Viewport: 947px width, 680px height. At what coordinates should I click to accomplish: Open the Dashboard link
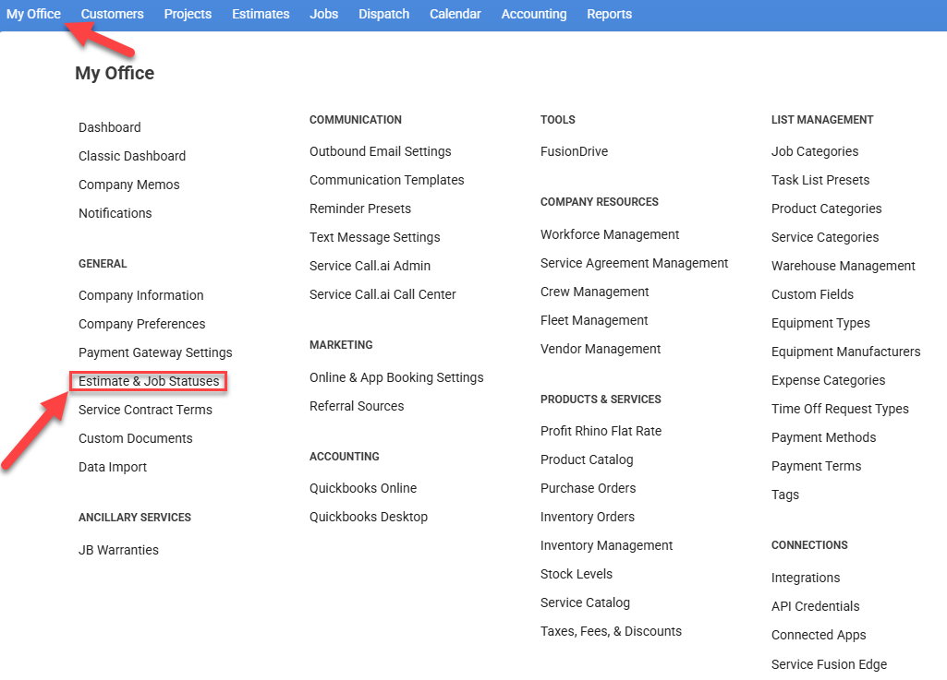click(x=110, y=127)
